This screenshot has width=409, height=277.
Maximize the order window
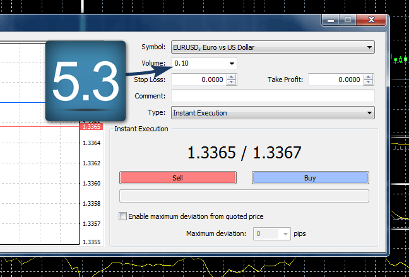[x=348, y=21]
